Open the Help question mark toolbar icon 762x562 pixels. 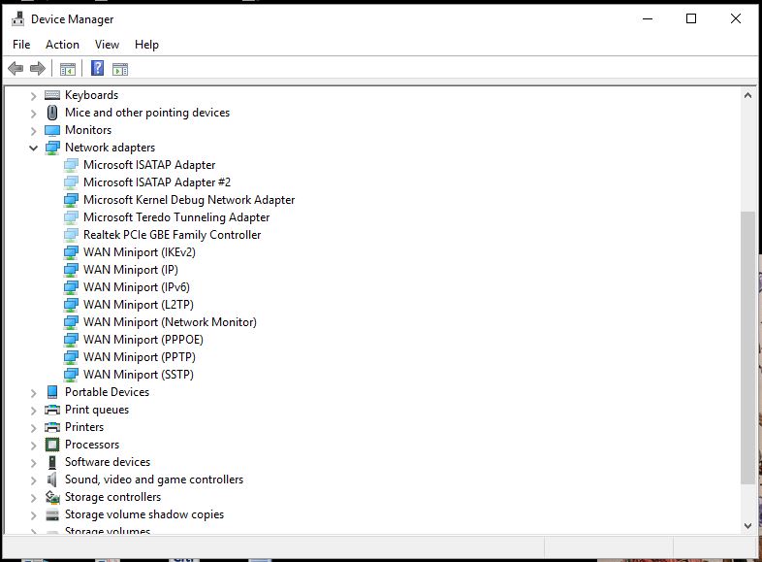click(x=97, y=68)
